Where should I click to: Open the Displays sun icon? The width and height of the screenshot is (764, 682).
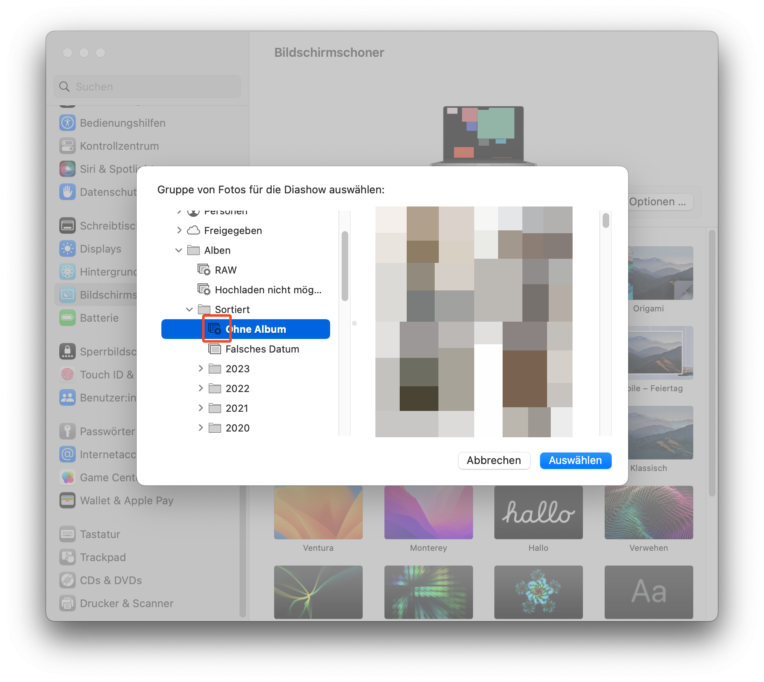(x=68, y=248)
